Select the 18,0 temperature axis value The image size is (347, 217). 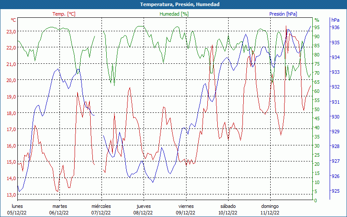click(x=11, y=113)
